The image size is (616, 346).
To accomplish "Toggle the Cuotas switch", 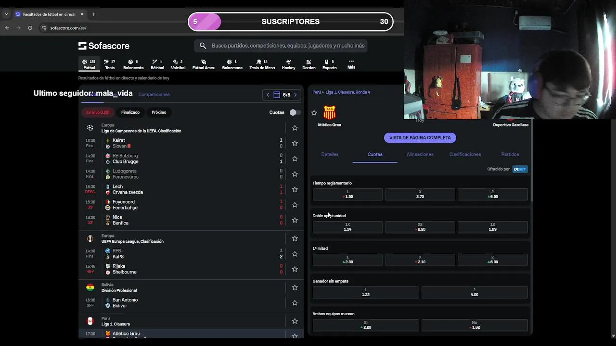I will click(295, 112).
